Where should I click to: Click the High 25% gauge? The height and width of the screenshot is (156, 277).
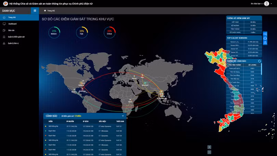tap(82, 32)
